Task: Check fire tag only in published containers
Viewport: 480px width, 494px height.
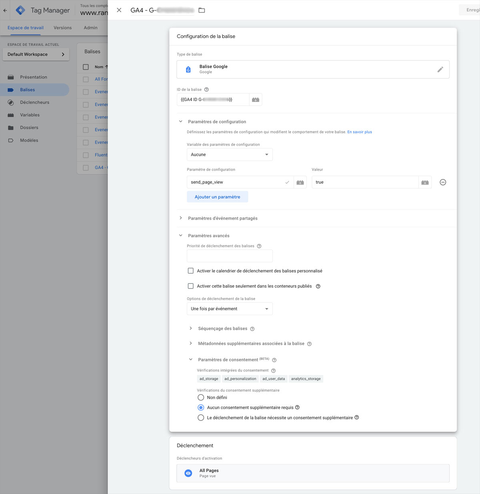Action: coord(191,286)
